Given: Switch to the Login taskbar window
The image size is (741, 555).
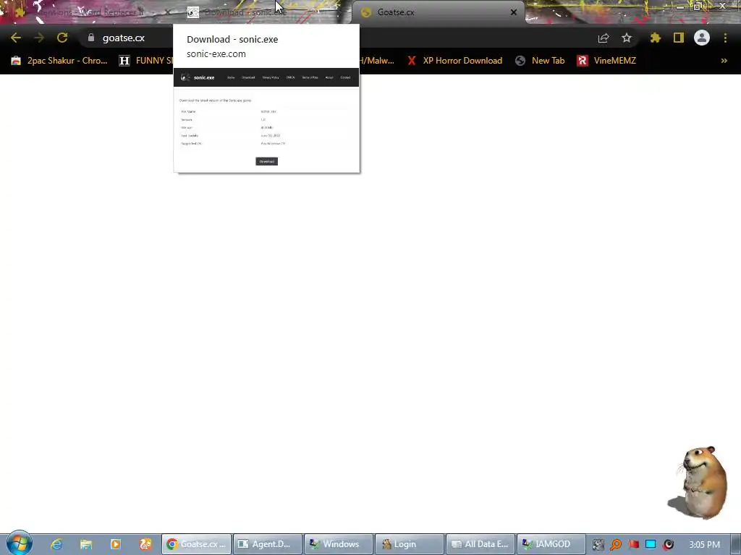Looking at the screenshot, I should [410, 544].
